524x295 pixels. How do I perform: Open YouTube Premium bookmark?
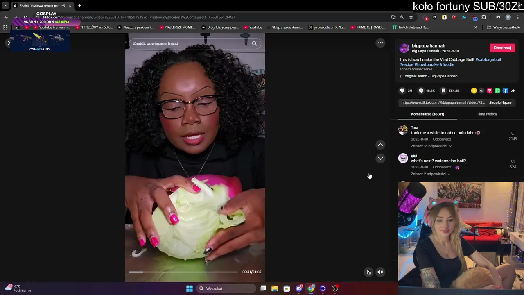pyautogui.click(x=51, y=27)
